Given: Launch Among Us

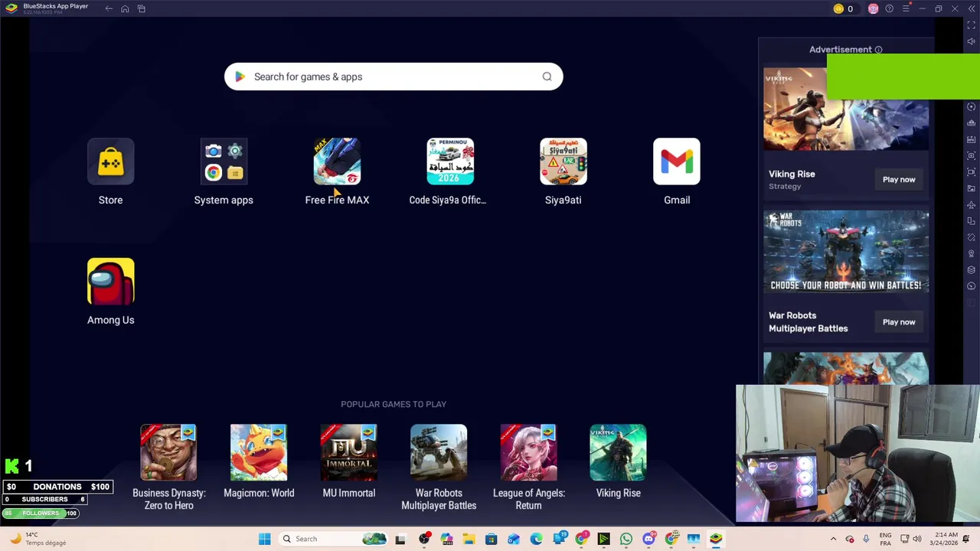Looking at the screenshot, I should coord(110,282).
